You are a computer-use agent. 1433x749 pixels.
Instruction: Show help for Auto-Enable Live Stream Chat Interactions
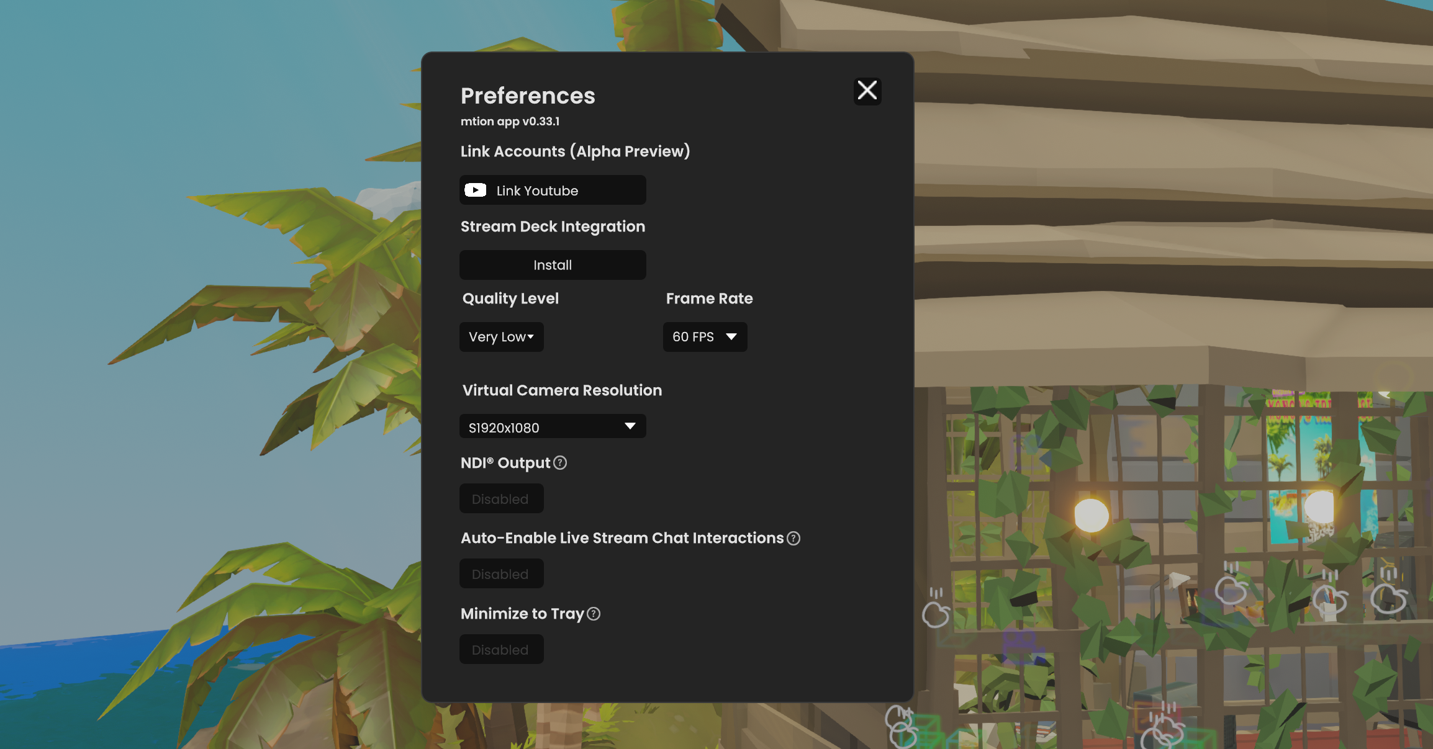click(793, 538)
